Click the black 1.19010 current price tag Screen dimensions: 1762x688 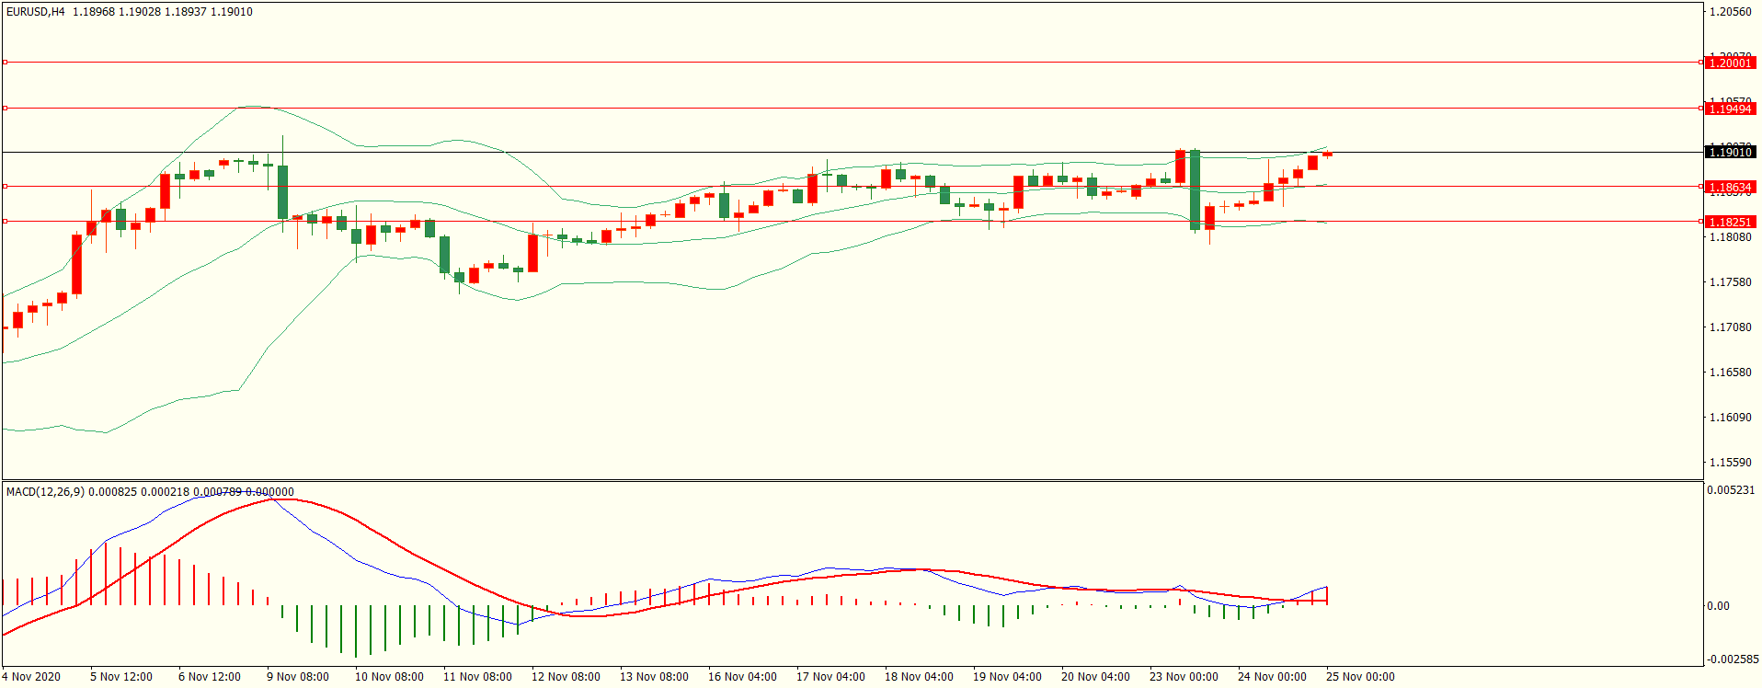click(1730, 152)
